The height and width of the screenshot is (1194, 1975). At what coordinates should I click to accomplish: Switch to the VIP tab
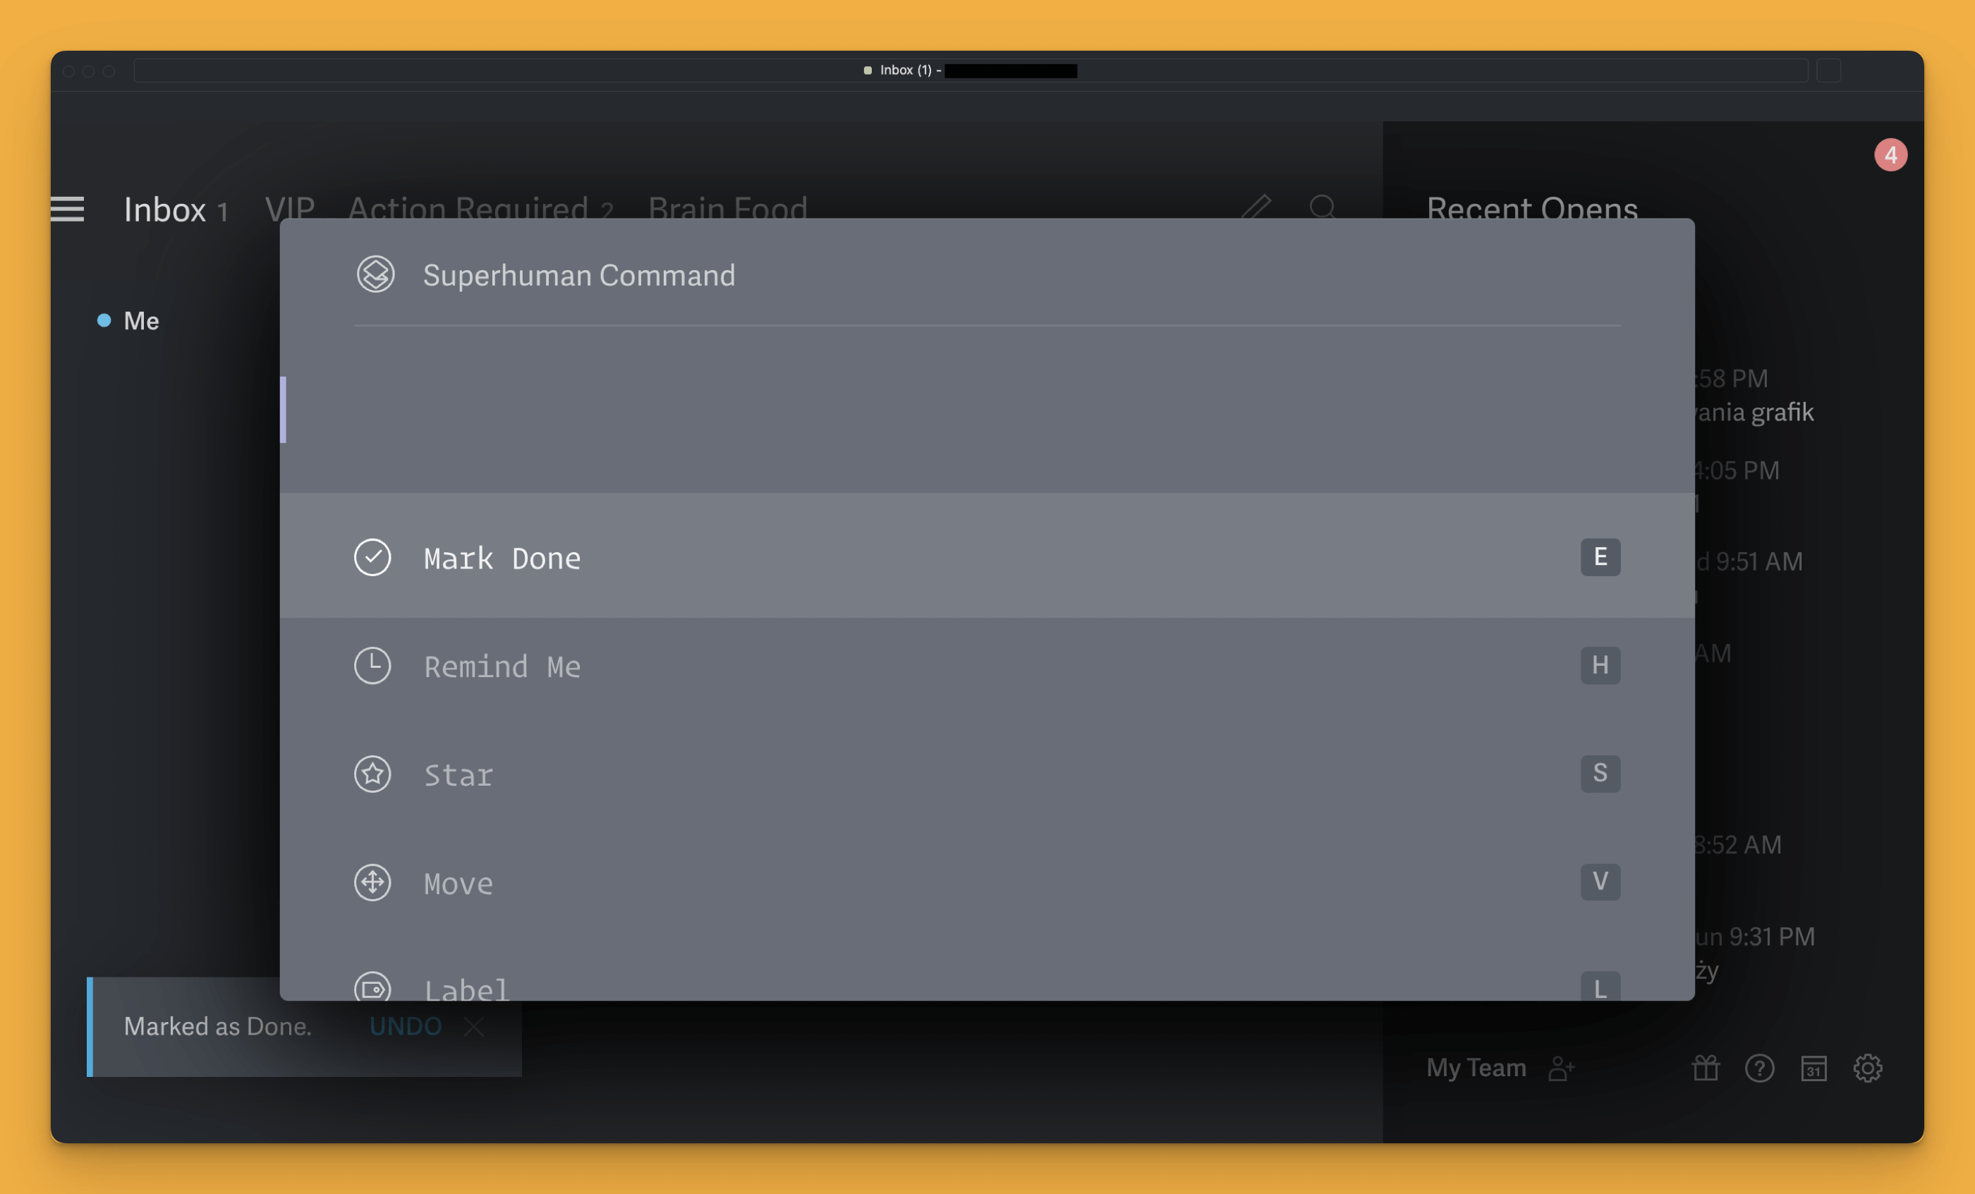point(289,207)
